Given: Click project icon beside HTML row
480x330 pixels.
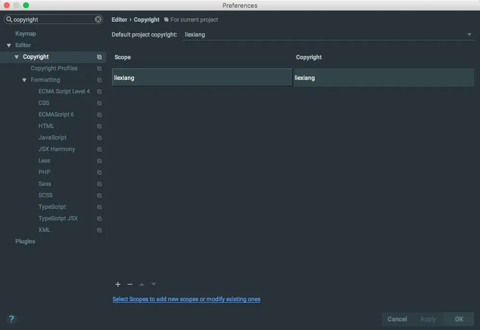Looking at the screenshot, I should click(99, 127).
